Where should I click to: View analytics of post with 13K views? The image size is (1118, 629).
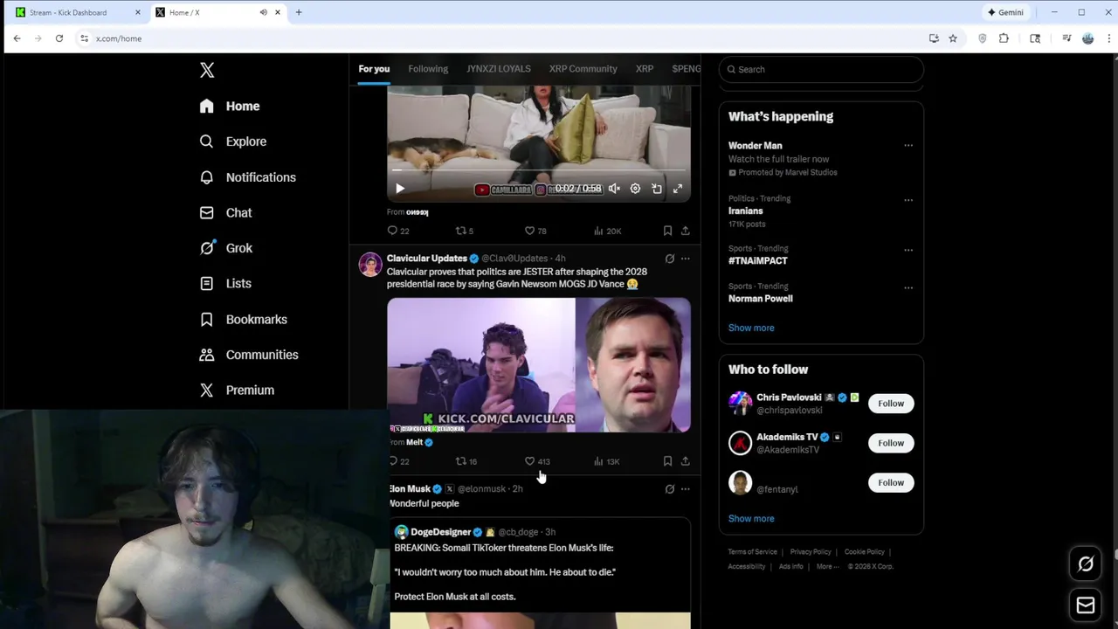coord(607,461)
